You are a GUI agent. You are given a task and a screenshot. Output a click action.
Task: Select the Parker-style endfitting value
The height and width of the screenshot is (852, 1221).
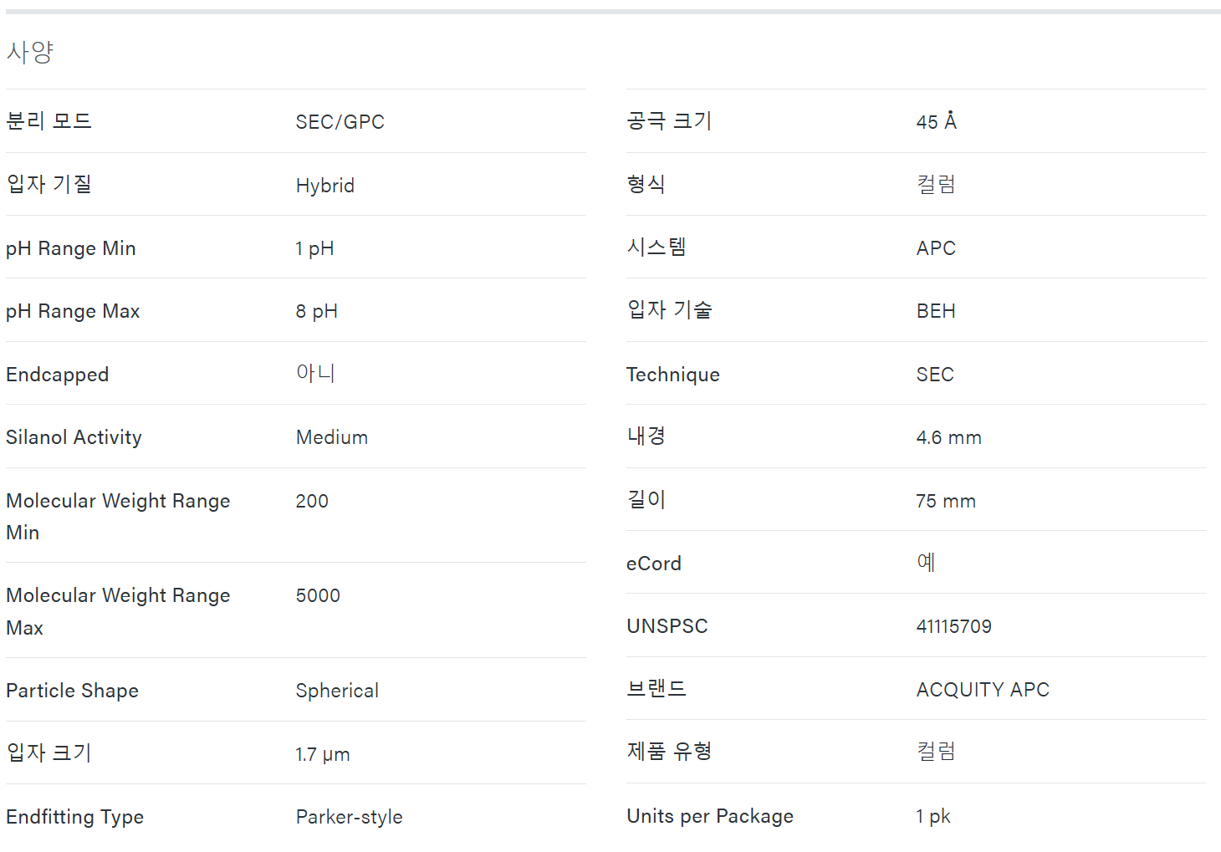pyautogui.click(x=349, y=817)
